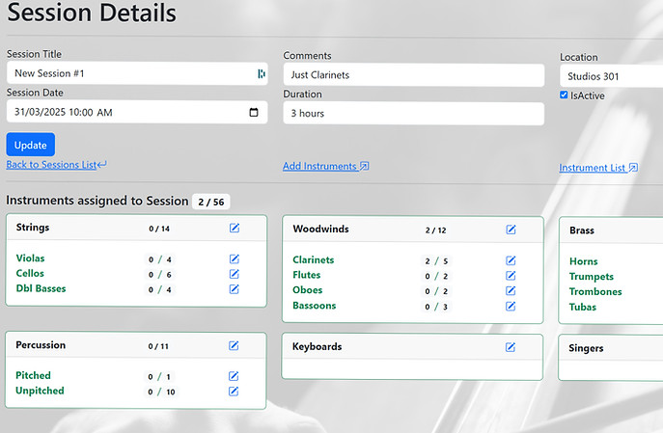The image size is (663, 433).
Task: Select the Trombones instrument name
Action: [x=595, y=292]
